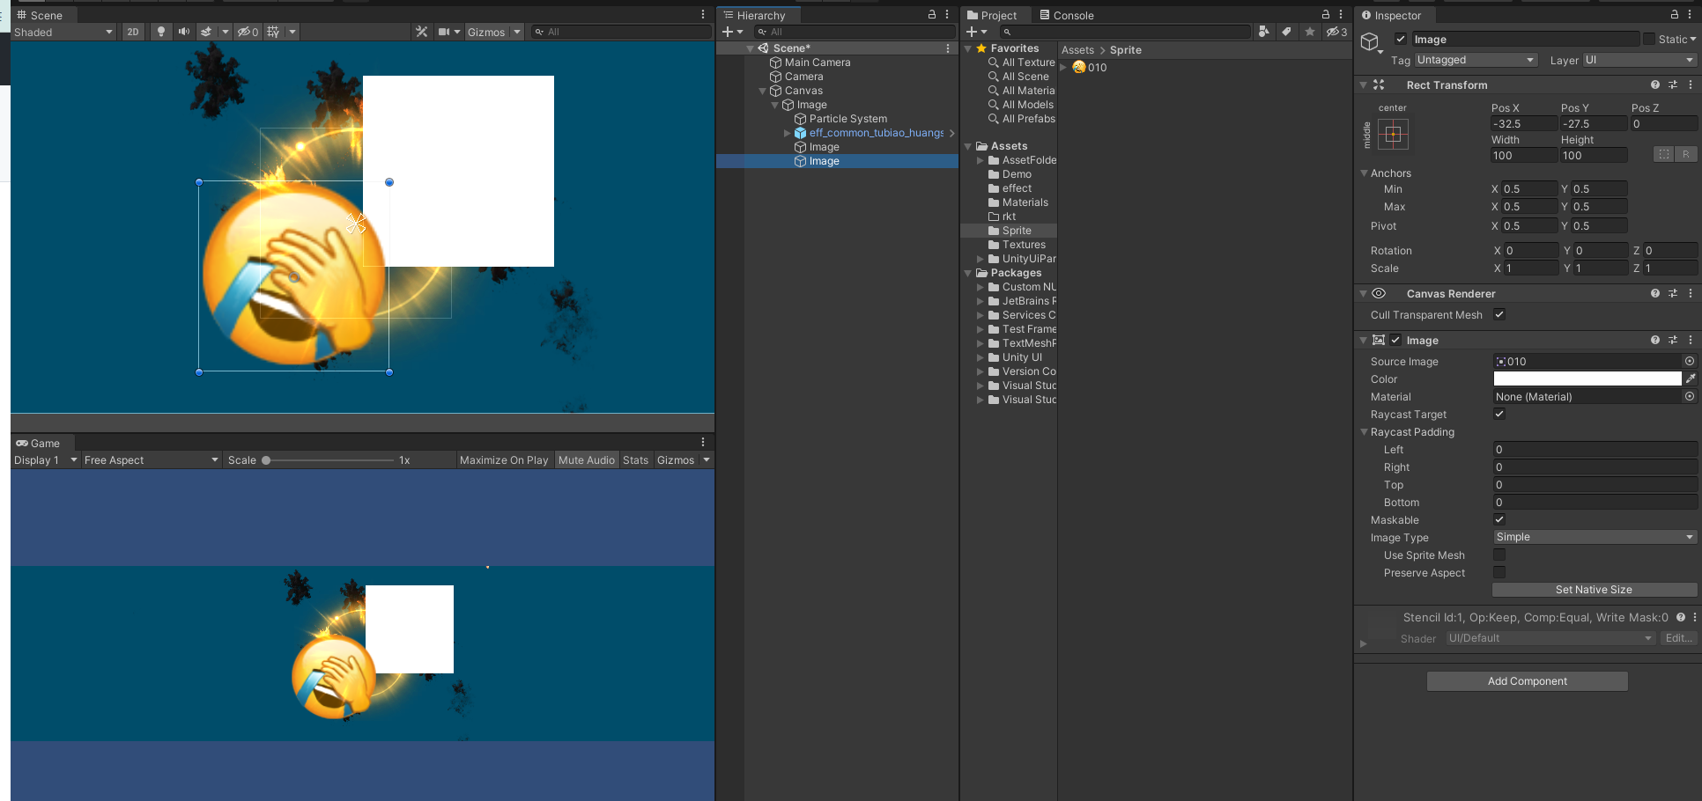Screen dimensions: 1702x801
Task: Open scene camera settings icon
Action: [445, 32]
